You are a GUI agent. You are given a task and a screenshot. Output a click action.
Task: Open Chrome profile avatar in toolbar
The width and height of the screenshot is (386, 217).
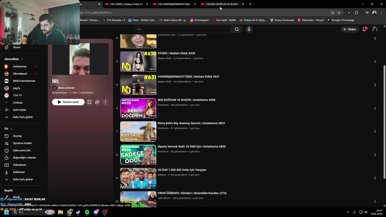pos(374,13)
